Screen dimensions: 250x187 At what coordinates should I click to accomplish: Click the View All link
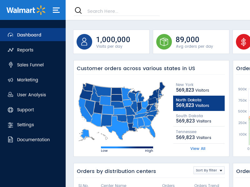pos(198,149)
